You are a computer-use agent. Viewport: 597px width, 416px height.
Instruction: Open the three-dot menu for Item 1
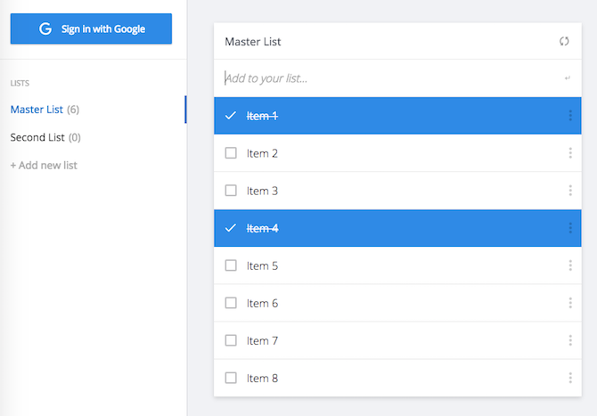[x=570, y=116]
